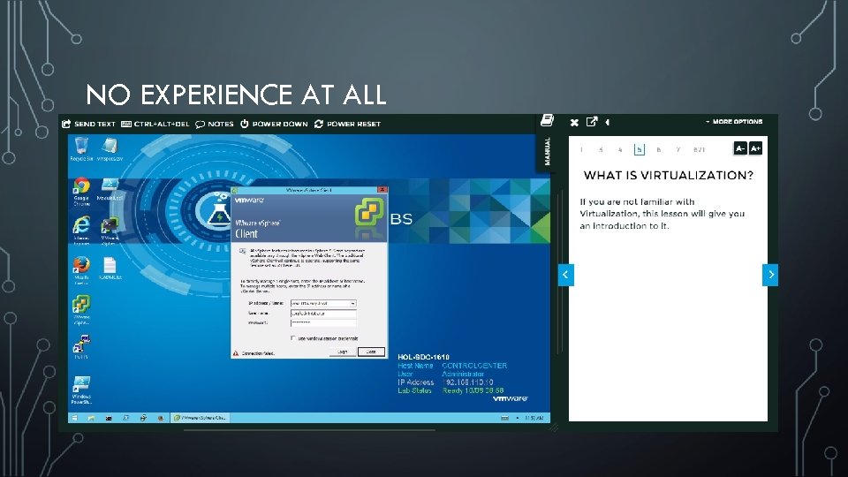Click the taskbar clock
This screenshot has height=477, width=848.
point(534,418)
